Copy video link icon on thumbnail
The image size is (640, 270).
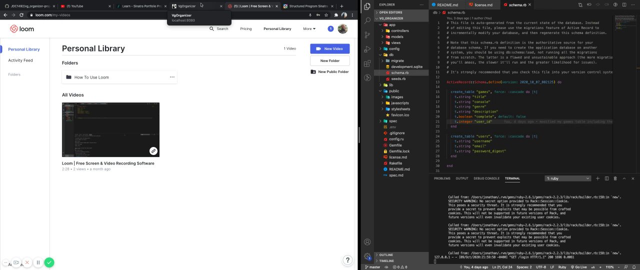[x=153, y=151]
